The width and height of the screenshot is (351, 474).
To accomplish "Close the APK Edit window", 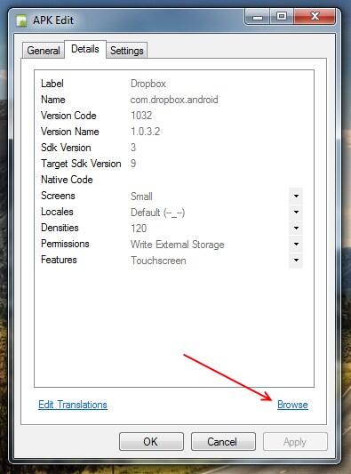I will point(315,16).
